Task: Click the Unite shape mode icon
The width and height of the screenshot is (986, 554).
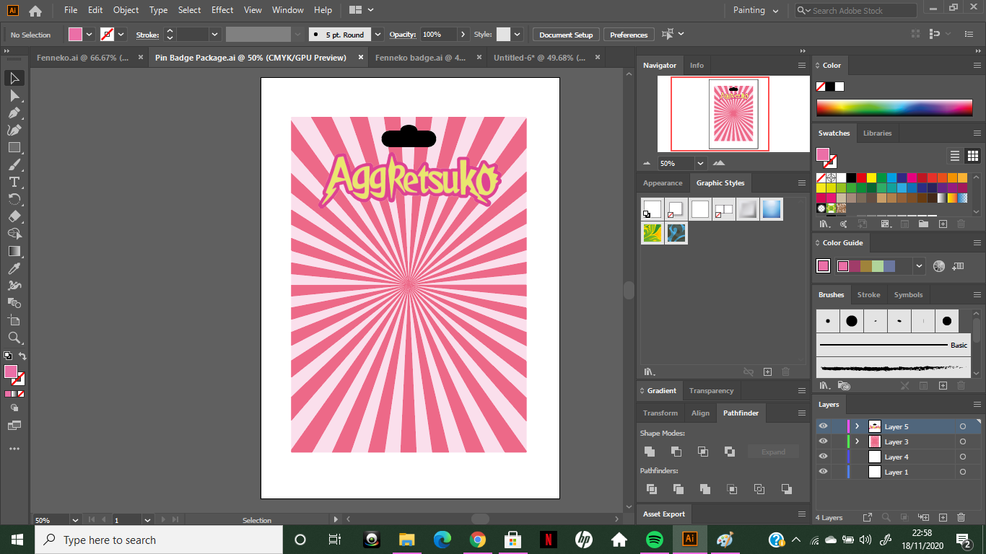Action: coord(650,452)
